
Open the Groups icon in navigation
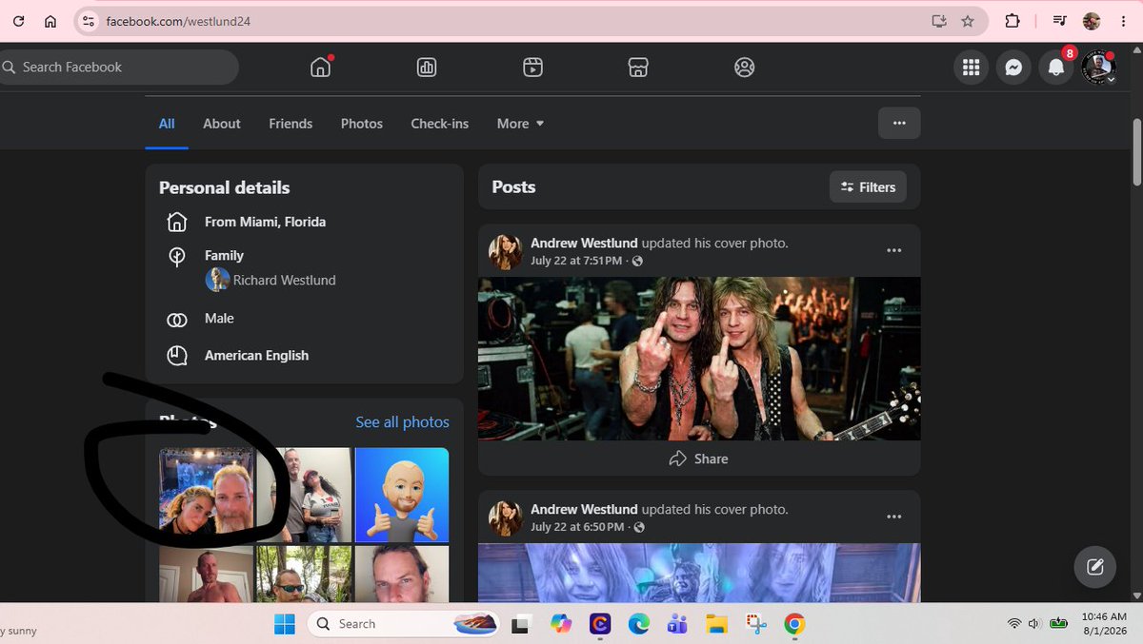pyautogui.click(x=745, y=68)
